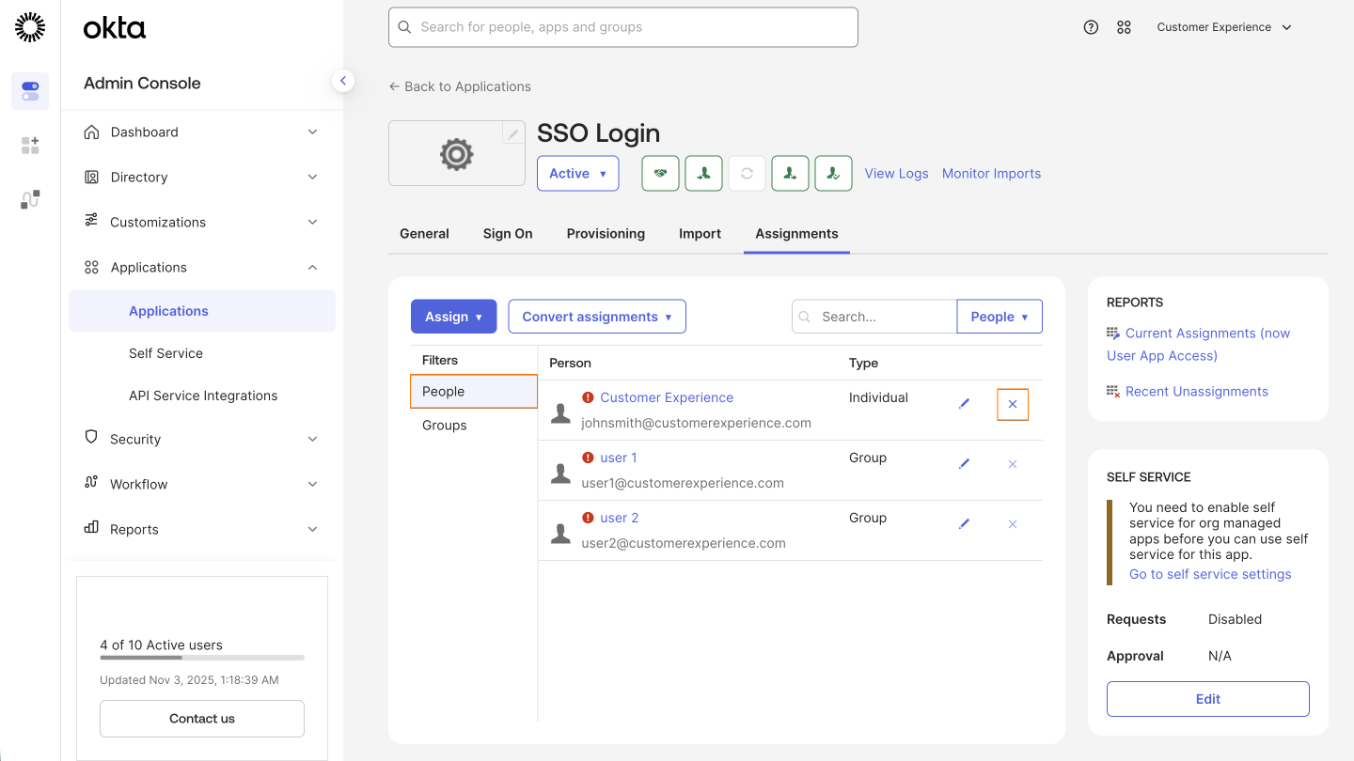Open Recent Unassignments report
The width and height of the screenshot is (1354, 761).
pos(1196,391)
